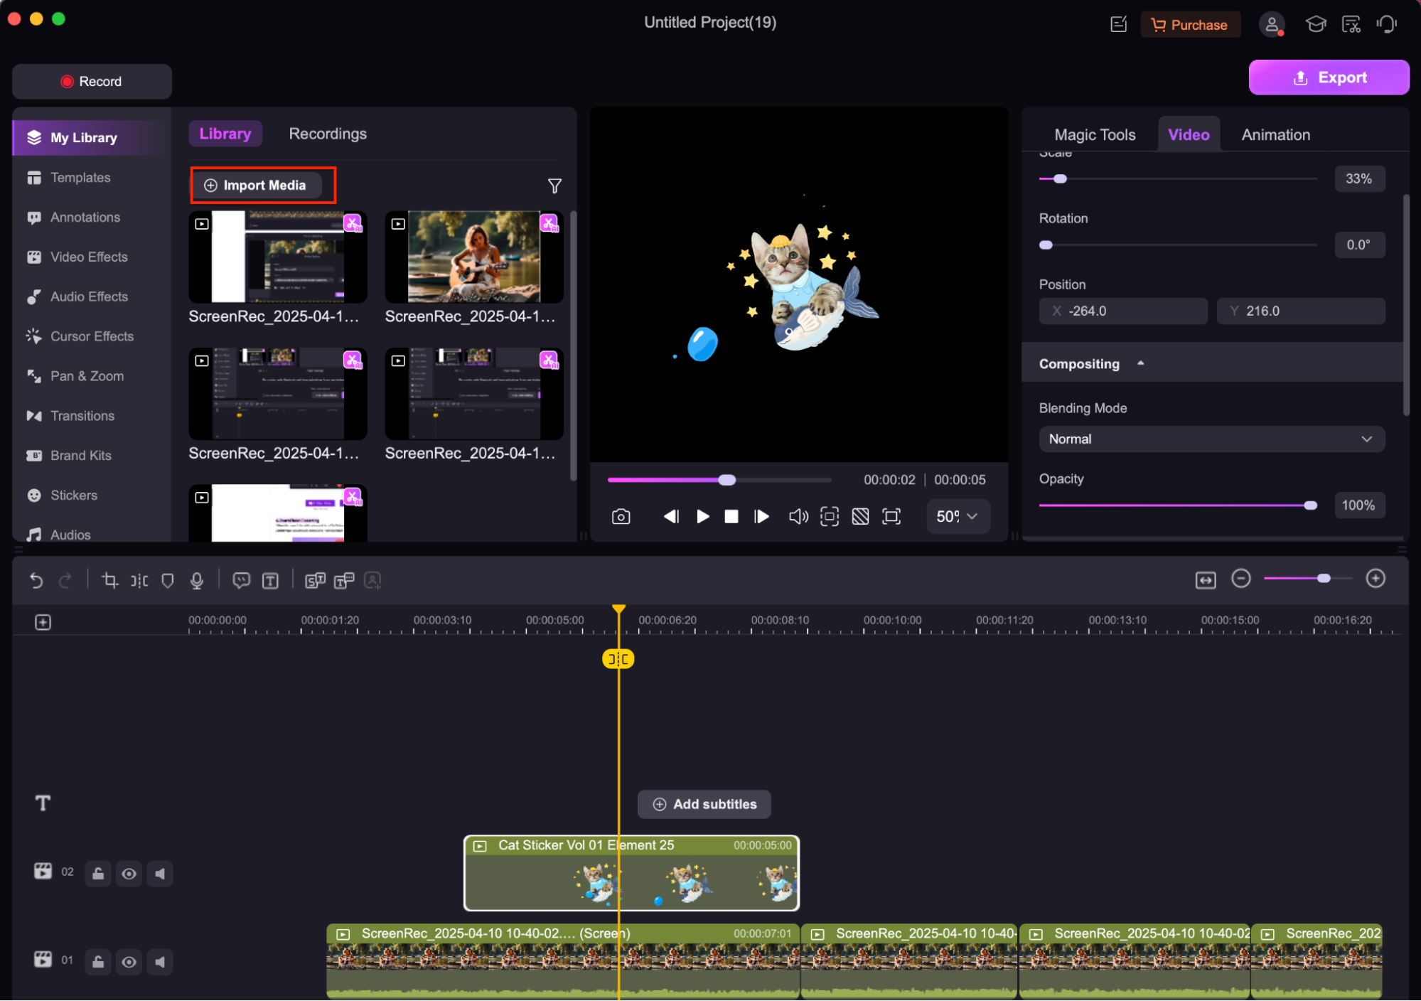Open the preview zoom percentage dropdown
Viewport: 1421px width, 1001px height.
click(x=957, y=516)
